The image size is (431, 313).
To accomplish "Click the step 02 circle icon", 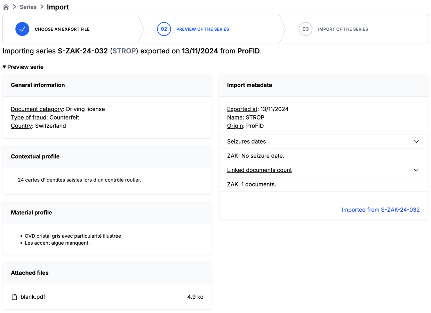I will click(164, 29).
